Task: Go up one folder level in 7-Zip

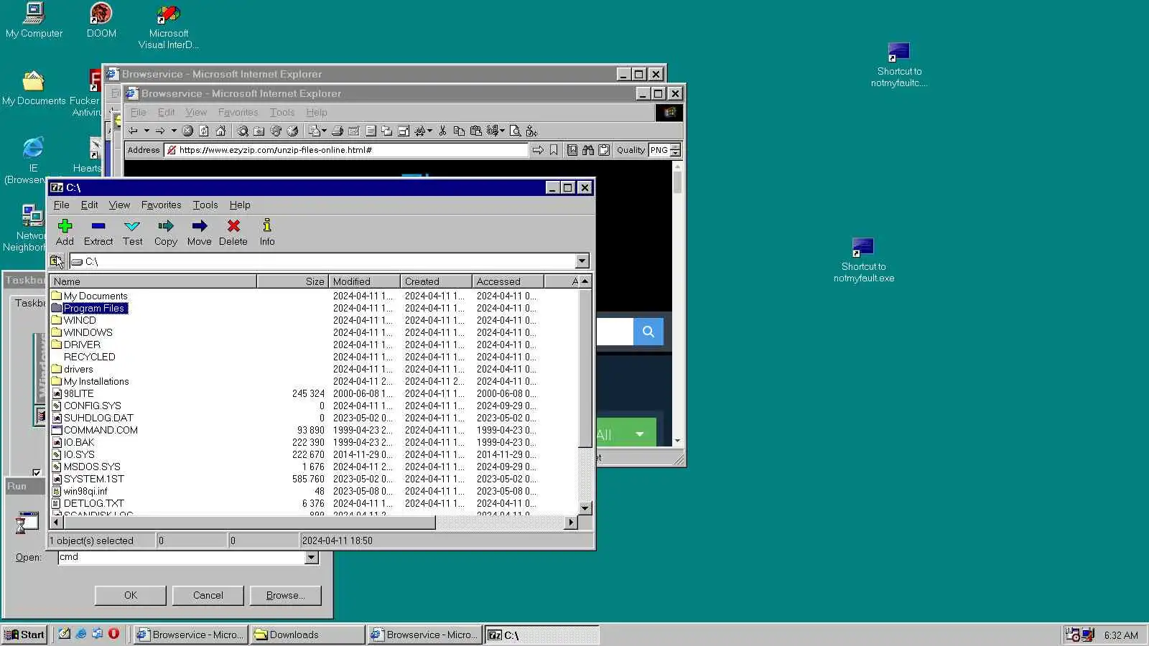Action: 57,261
